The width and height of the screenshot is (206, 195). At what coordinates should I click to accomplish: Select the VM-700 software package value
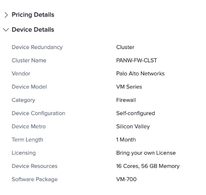[126, 179]
